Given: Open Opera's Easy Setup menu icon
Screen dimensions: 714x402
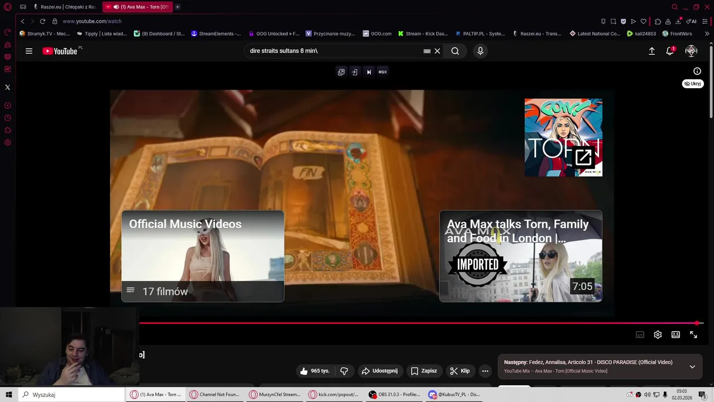Looking at the screenshot, I should 705,21.
